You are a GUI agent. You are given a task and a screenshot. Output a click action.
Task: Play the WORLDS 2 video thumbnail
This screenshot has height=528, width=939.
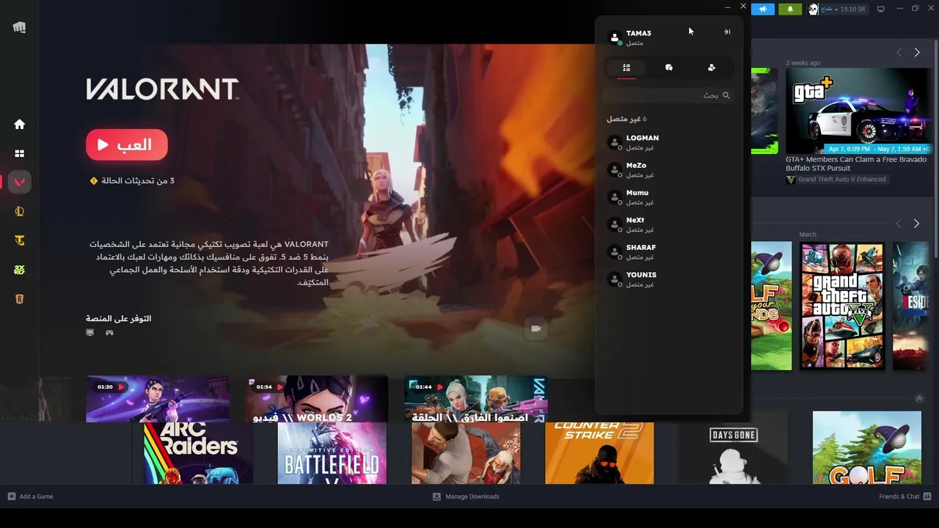[x=317, y=399]
